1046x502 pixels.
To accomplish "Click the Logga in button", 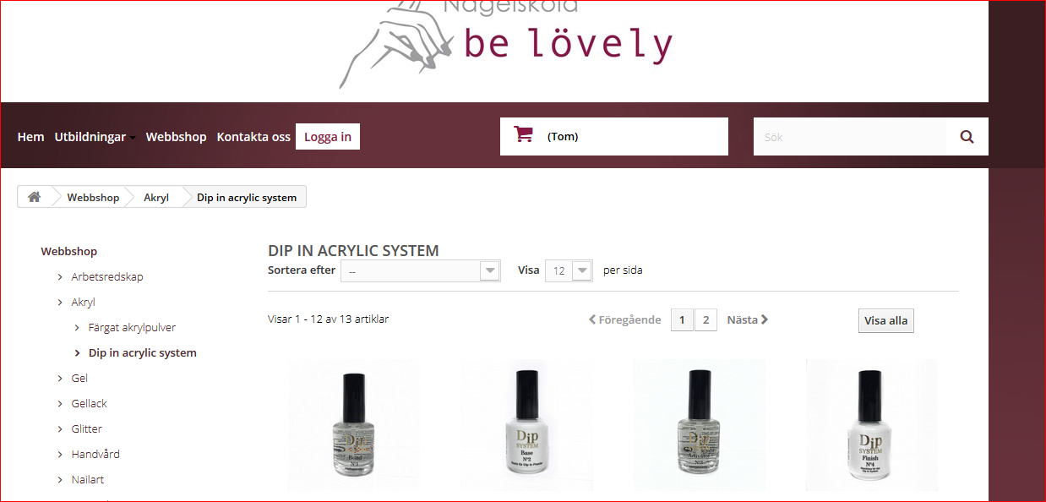I will (328, 137).
